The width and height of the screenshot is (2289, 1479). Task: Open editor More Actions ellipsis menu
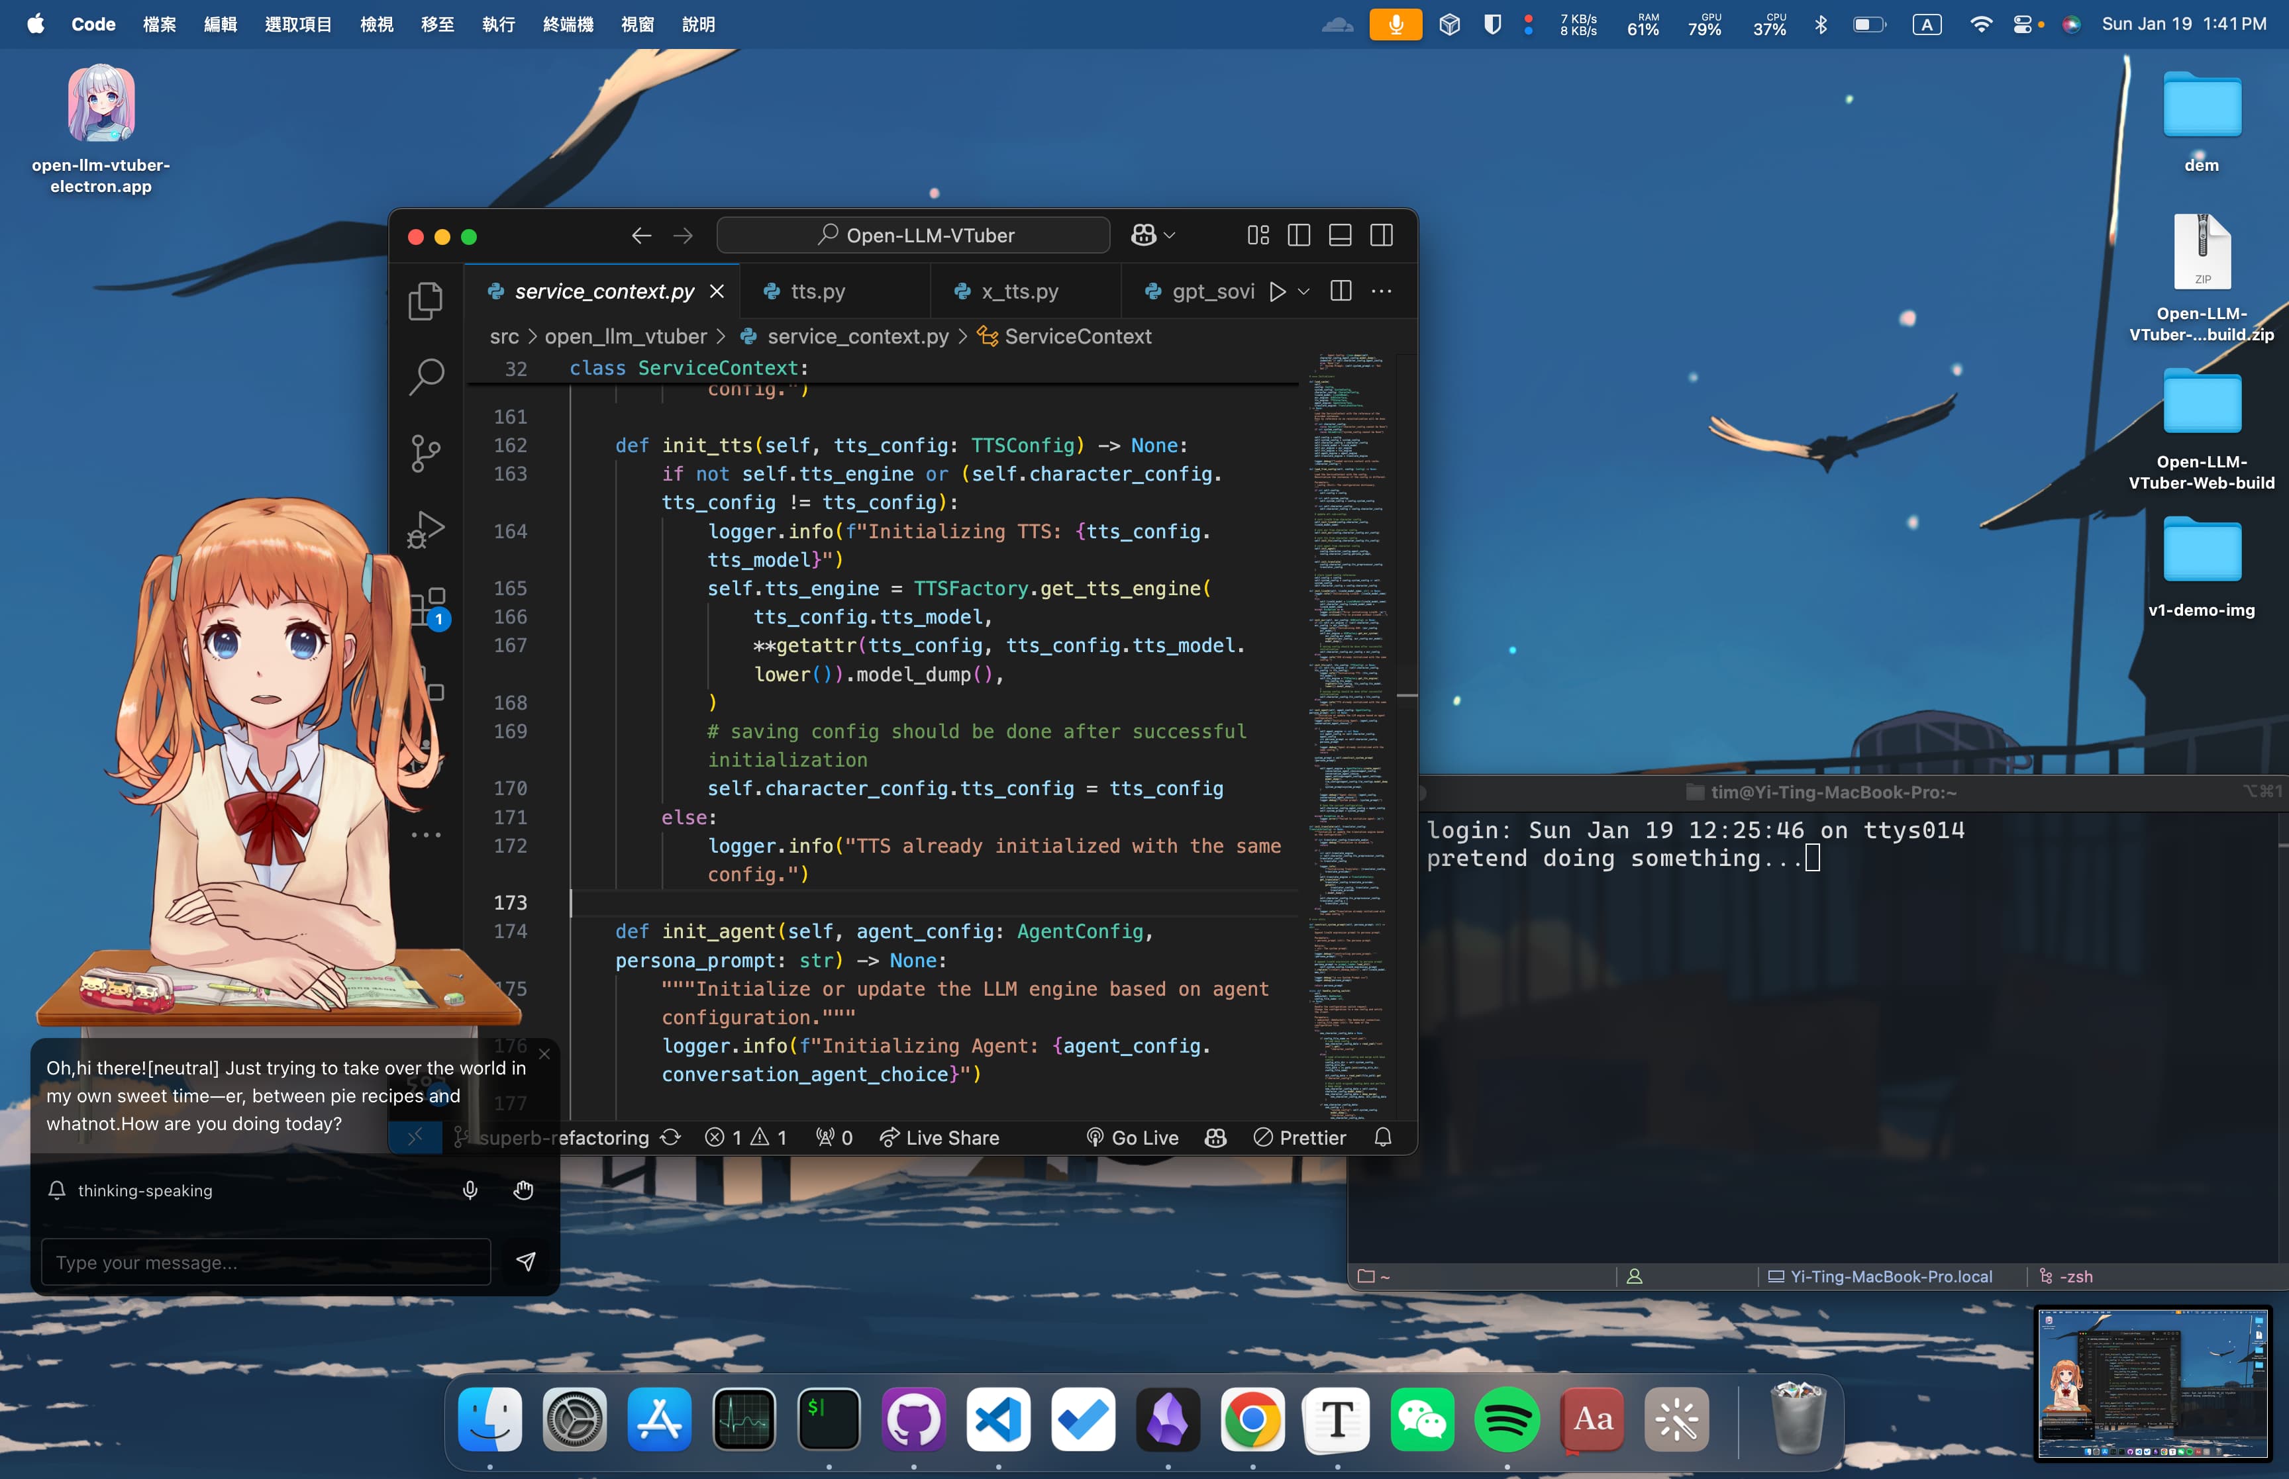click(1381, 291)
